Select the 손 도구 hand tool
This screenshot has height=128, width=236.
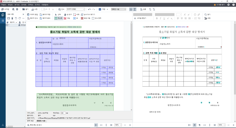tap(68, 15)
